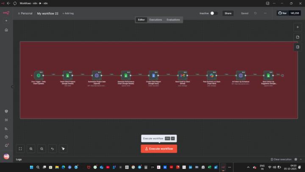Switch to the Editor tab
Image resolution: width=305 pixels, height=172 pixels.
pos(141,20)
